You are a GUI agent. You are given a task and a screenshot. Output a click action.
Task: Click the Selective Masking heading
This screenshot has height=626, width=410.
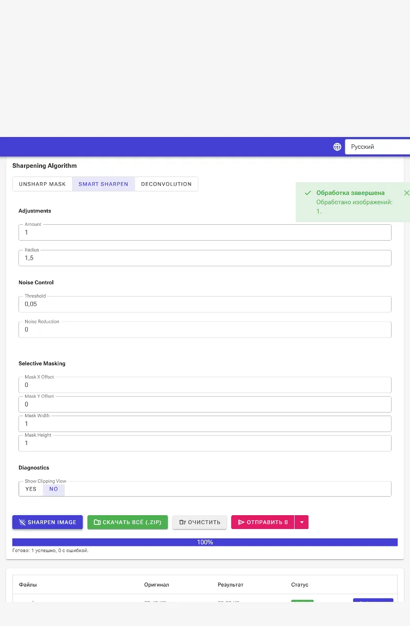pyautogui.click(x=42, y=363)
